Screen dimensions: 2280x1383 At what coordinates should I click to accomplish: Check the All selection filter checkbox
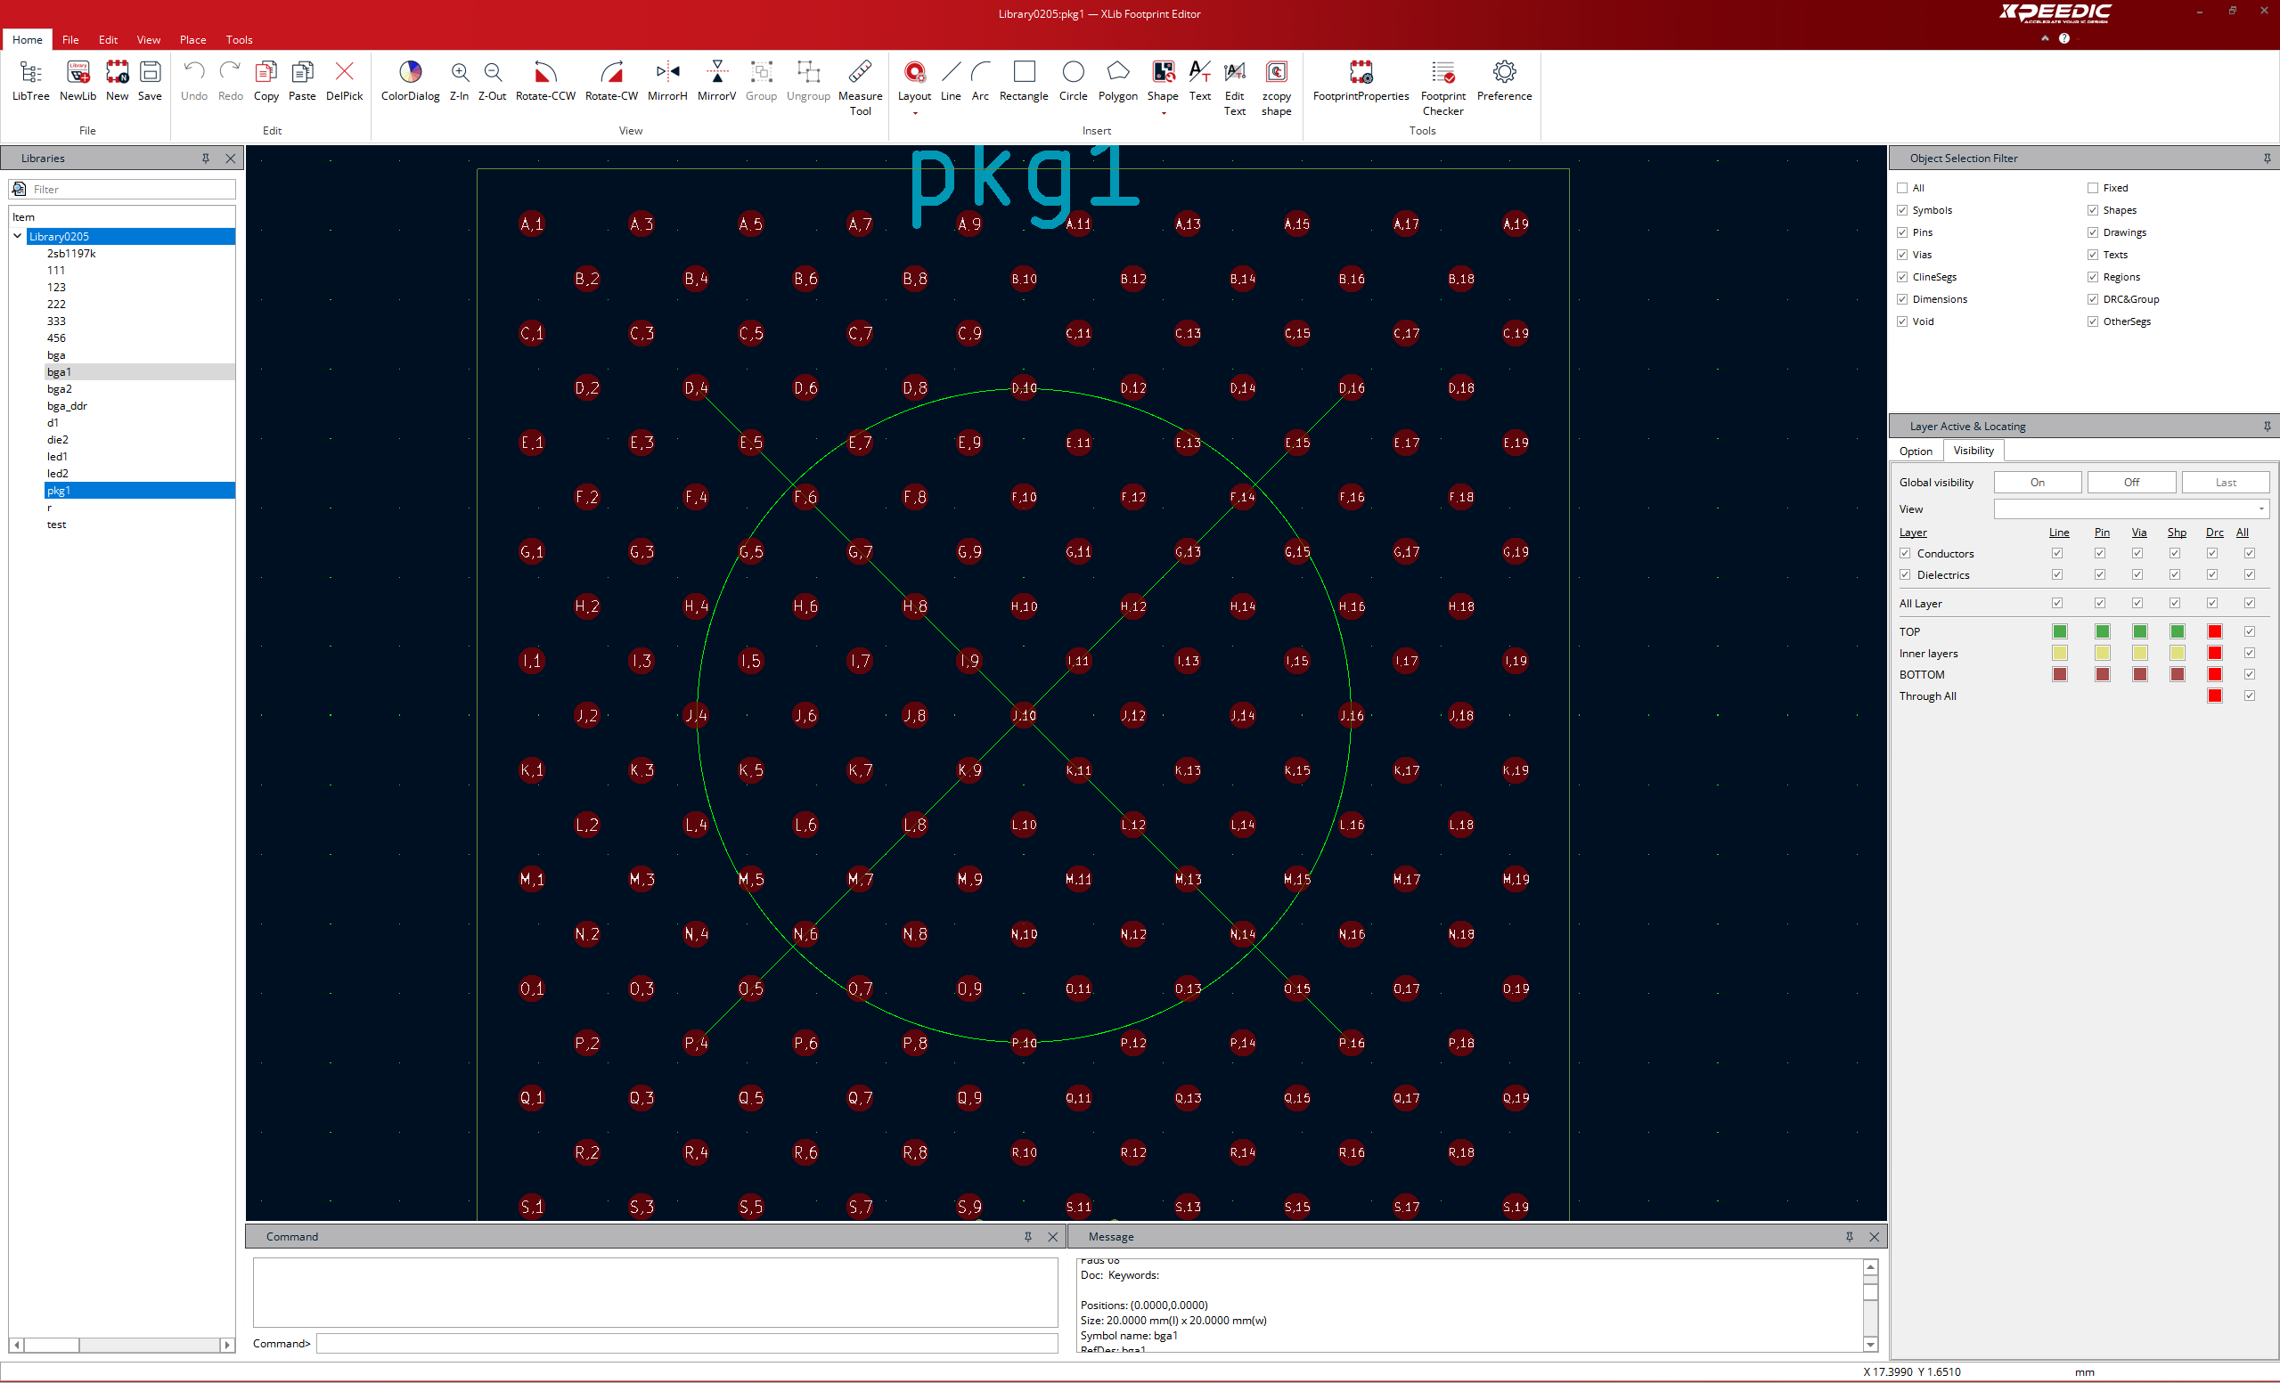click(1902, 188)
